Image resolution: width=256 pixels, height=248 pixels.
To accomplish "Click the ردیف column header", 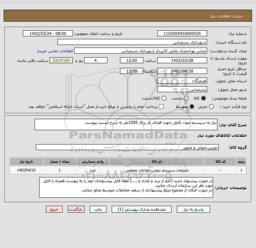I will coord(241,161).
